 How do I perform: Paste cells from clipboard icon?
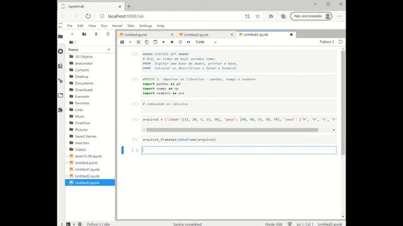tap(156, 42)
